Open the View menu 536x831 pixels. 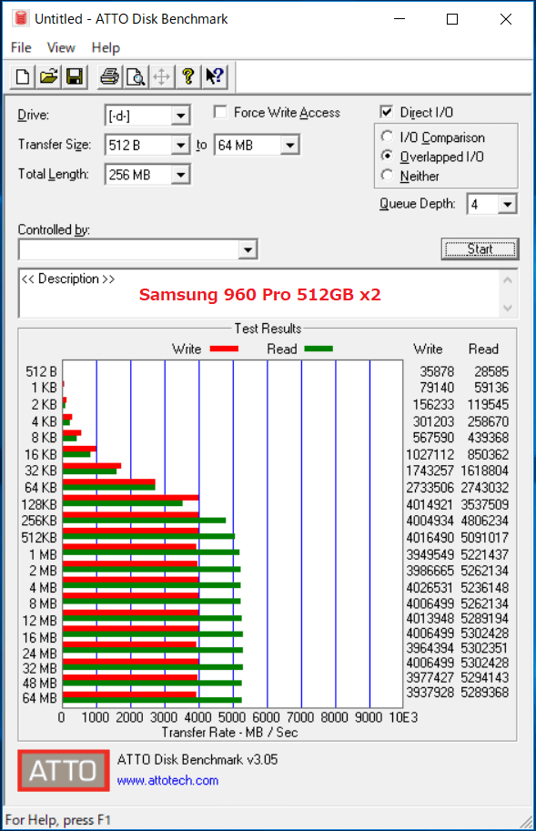click(x=61, y=47)
